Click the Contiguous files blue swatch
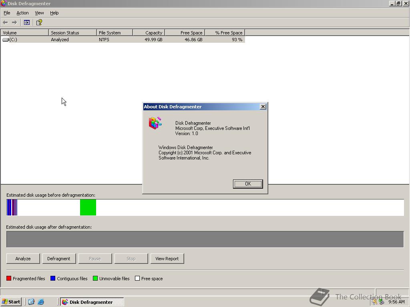This screenshot has width=410, height=307. [53, 278]
